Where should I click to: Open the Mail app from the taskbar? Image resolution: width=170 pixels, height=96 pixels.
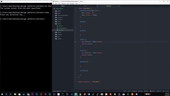coord(124,94)
